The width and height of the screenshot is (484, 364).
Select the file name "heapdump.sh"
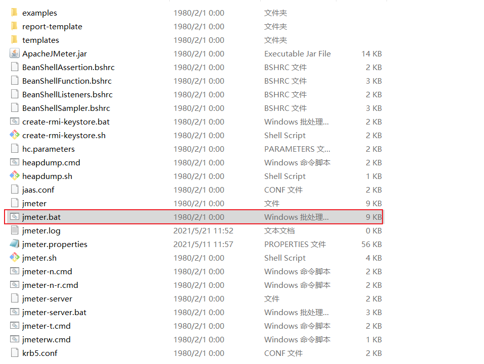pyautogui.click(x=47, y=176)
